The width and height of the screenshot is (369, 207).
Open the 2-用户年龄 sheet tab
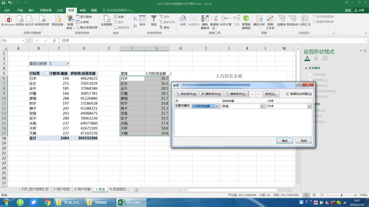82,189
